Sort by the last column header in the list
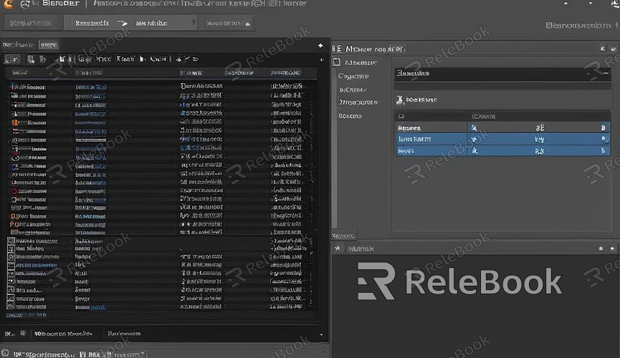 pos(285,73)
